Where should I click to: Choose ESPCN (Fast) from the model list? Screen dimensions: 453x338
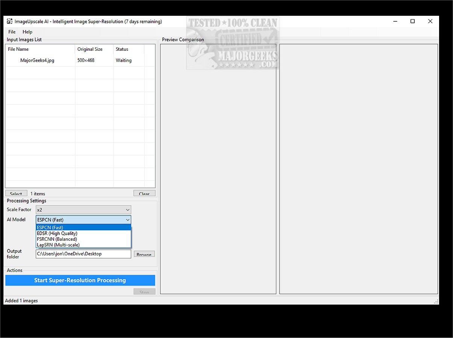coord(83,228)
